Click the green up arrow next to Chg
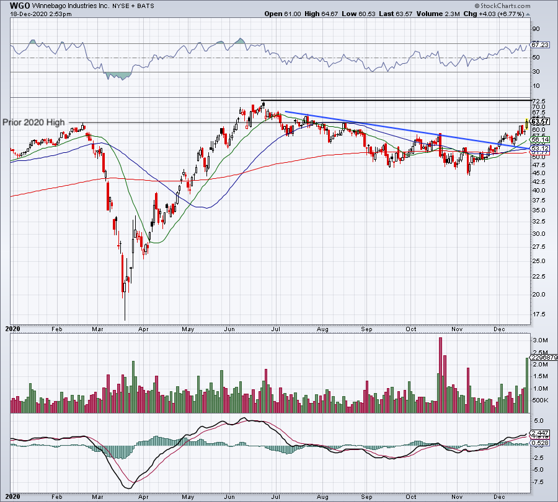Image resolution: width=558 pixels, height=502 pixels. 528,15
